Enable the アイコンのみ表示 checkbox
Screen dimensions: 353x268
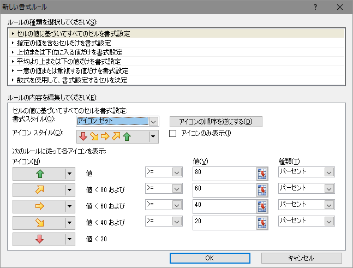click(172, 134)
